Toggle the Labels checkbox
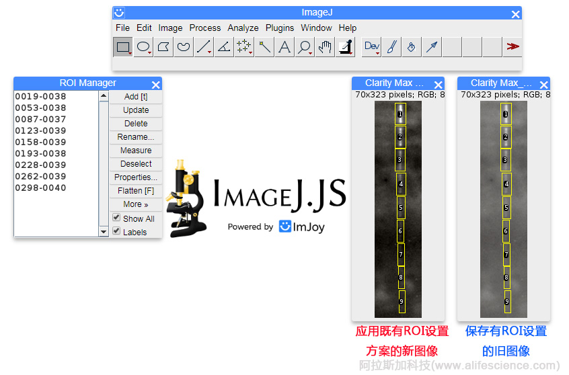Viewport: 569px width, 375px height. coord(116,231)
